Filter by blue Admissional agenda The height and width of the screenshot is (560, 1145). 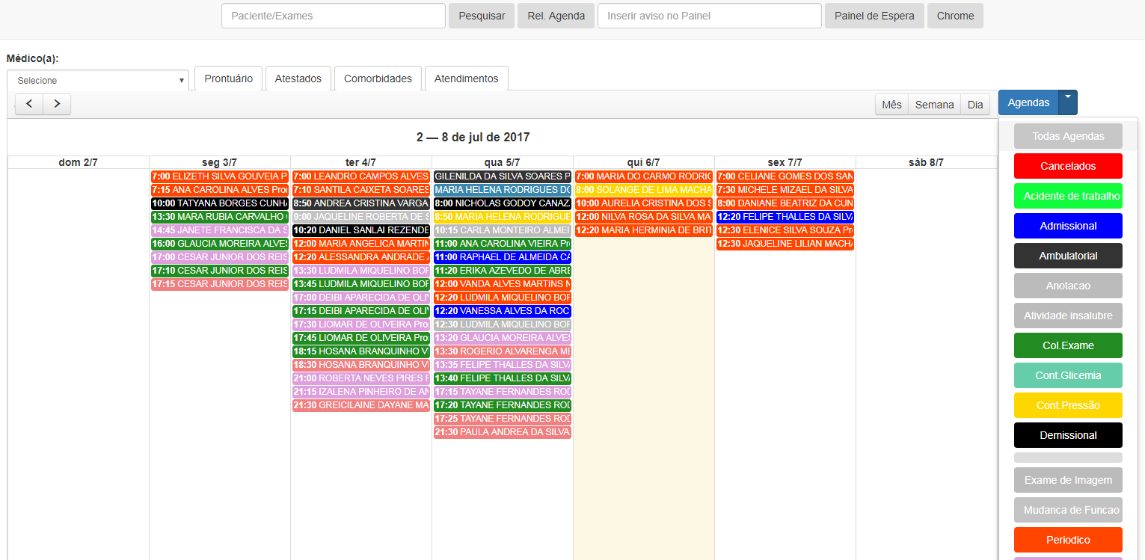(x=1068, y=226)
